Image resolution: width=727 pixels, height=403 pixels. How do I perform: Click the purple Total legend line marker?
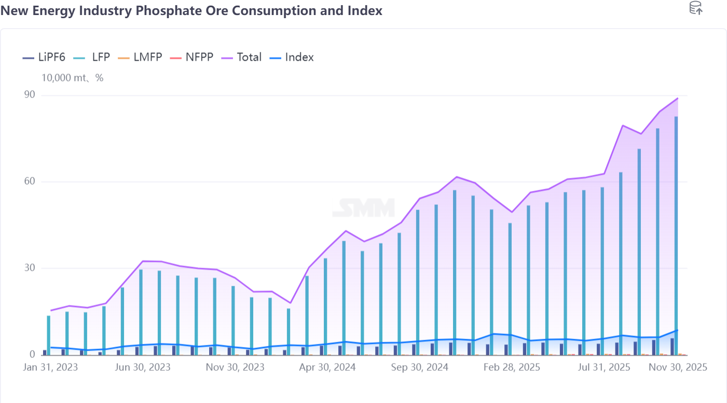[228, 58]
